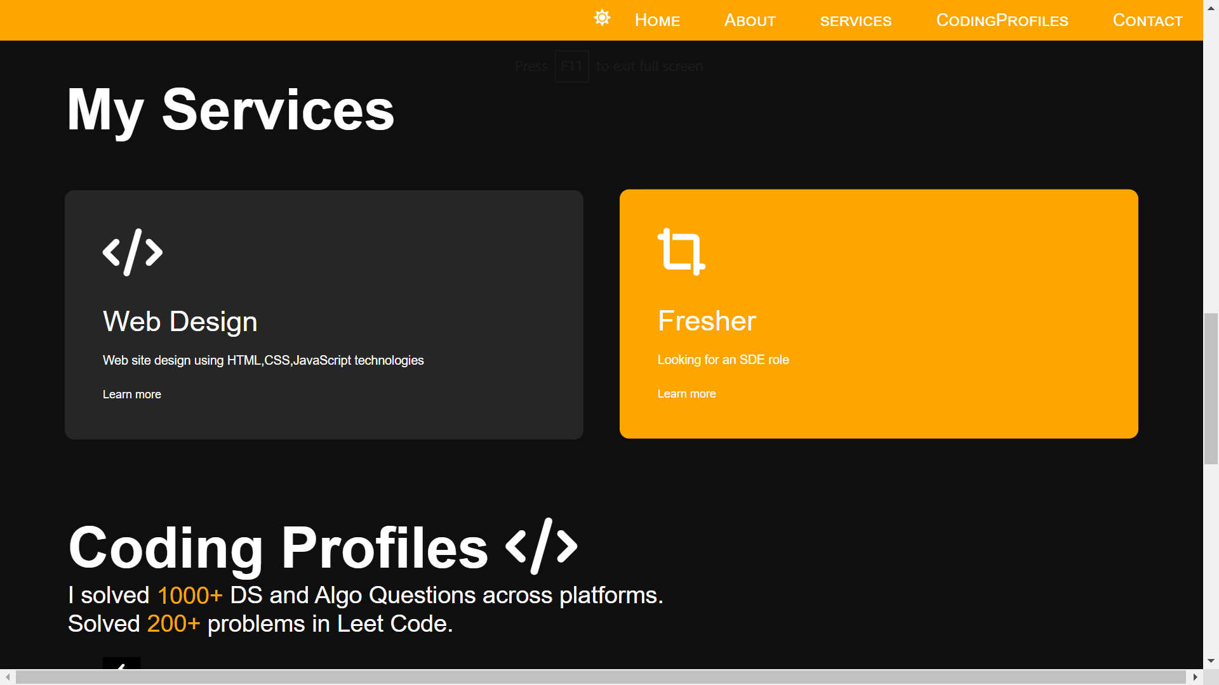
Task: Click Learn more on the Web Design card
Action: [x=131, y=394]
